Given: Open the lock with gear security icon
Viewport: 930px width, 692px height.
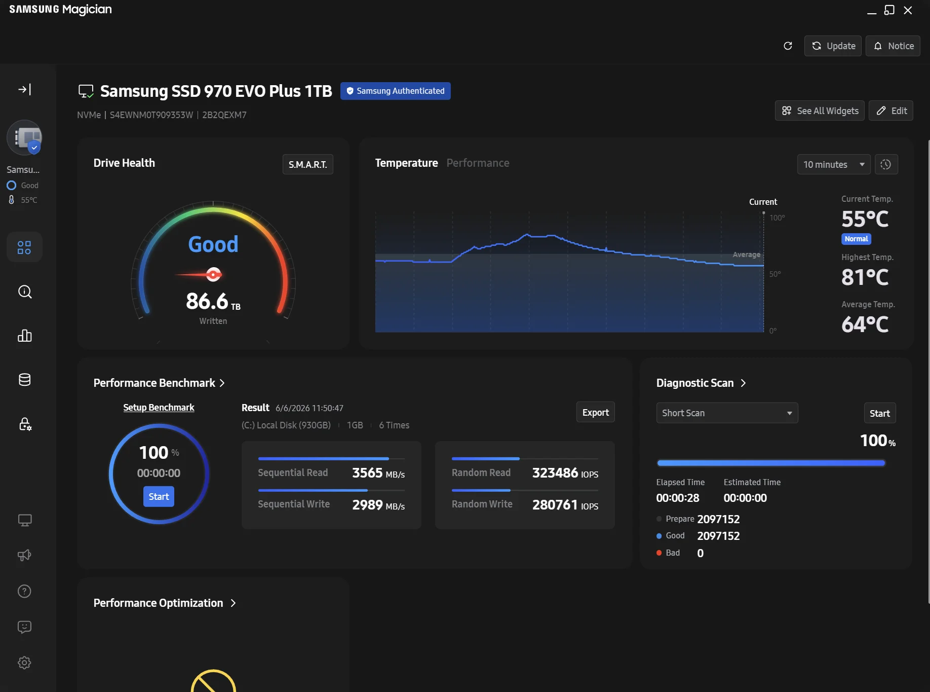Looking at the screenshot, I should [x=24, y=424].
